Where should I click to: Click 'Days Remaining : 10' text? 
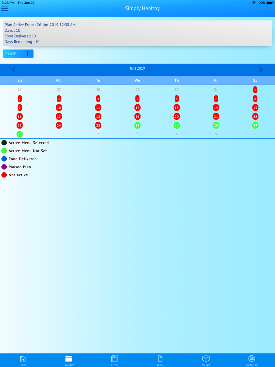point(22,42)
